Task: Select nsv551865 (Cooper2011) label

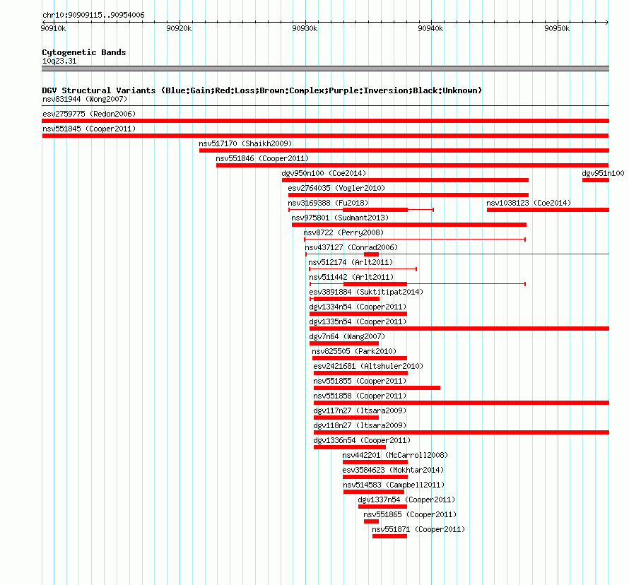Action: coord(410,514)
